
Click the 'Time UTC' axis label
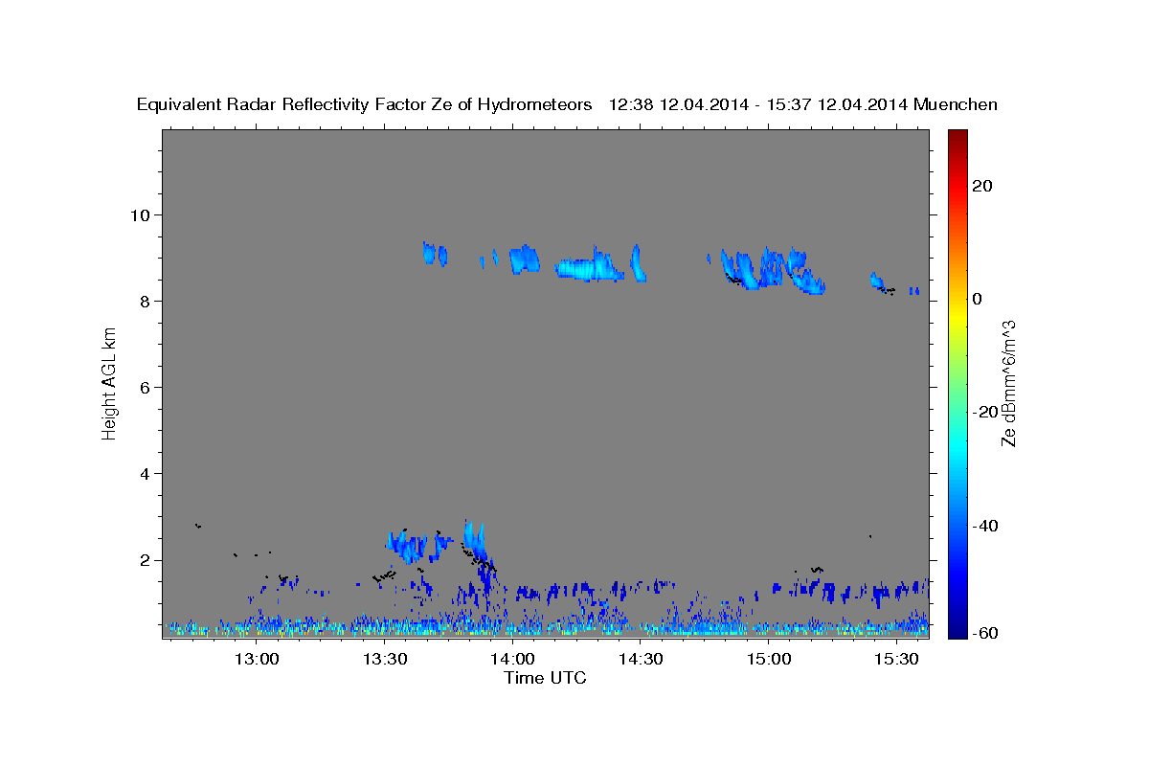point(545,678)
